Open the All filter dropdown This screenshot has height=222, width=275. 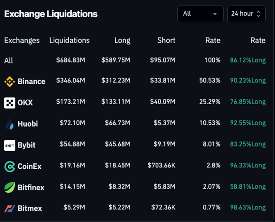(x=200, y=14)
